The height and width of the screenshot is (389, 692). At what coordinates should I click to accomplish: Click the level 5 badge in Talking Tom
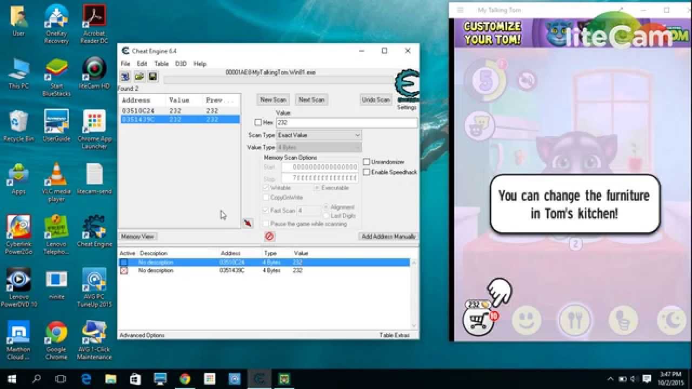485,81
